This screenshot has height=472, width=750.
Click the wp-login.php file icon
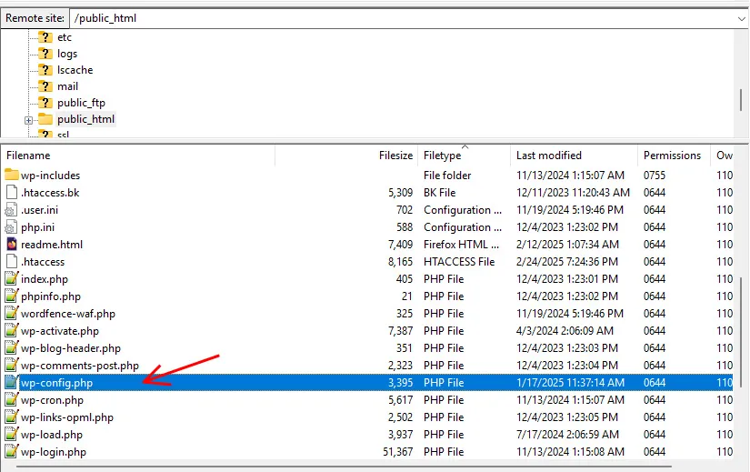[12, 451]
